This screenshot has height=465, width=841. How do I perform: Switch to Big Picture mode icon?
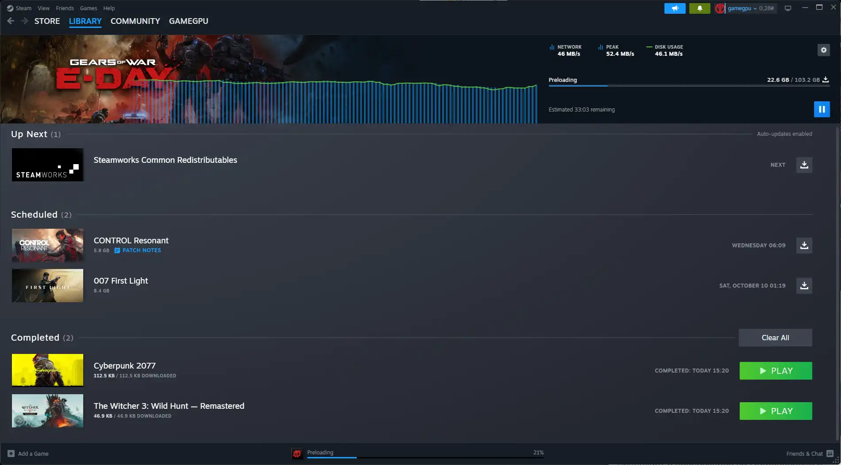click(x=788, y=8)
